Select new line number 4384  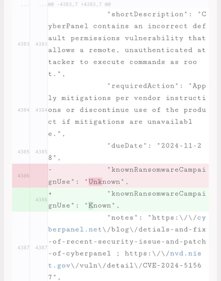(x=41, y=110)
